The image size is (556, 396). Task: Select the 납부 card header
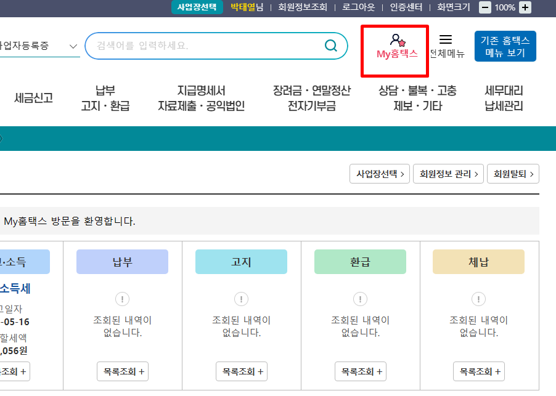tap(122, 262)
